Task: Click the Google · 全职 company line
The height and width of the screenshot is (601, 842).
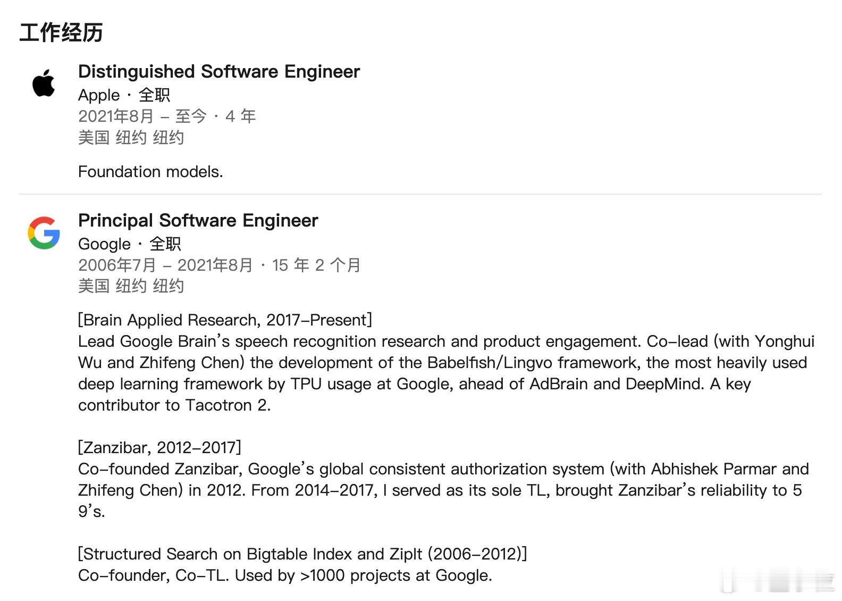Action: point(130,244)
